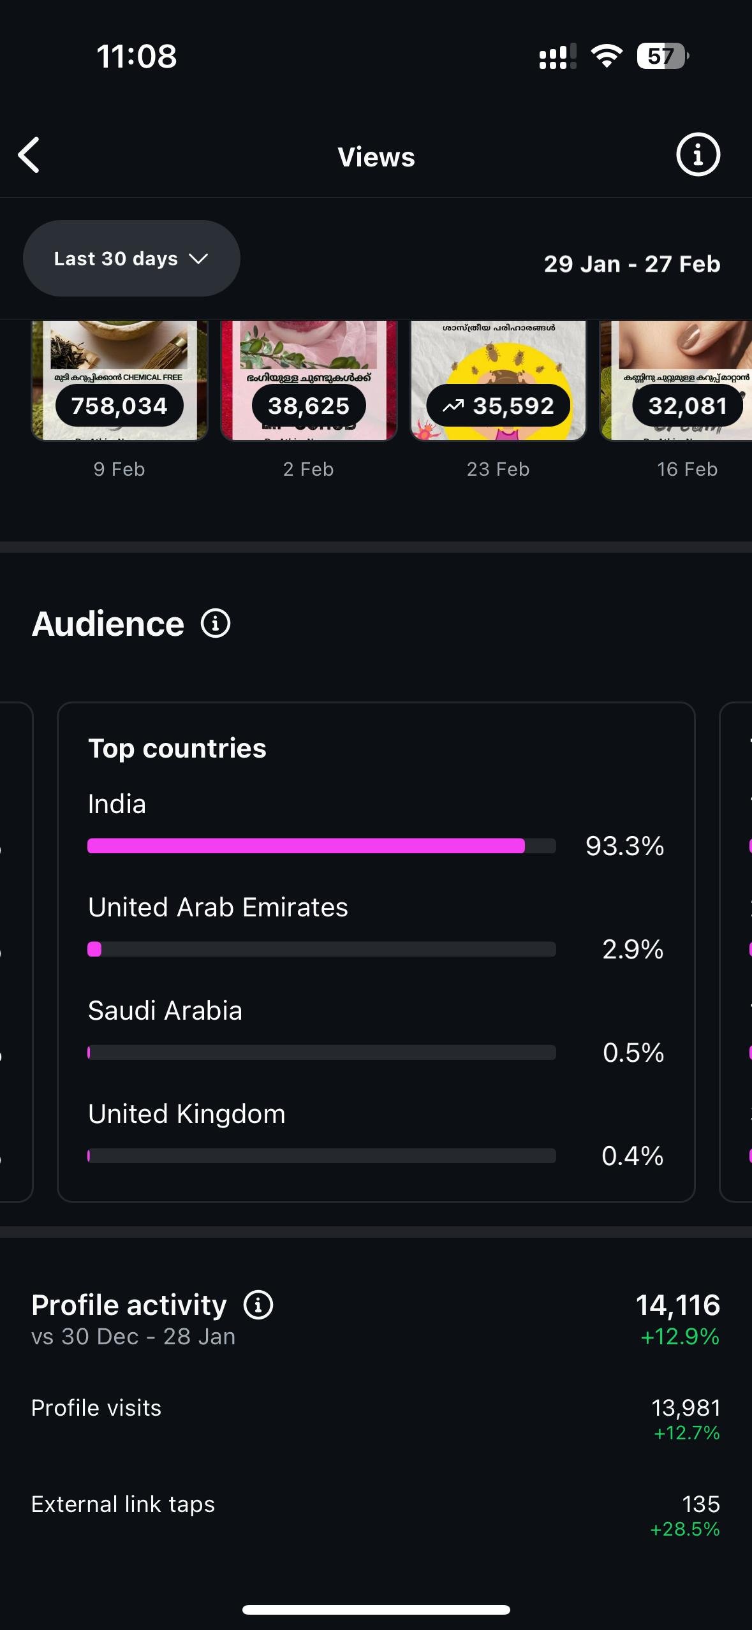This screenshot has height=1630, width=752.
Task: Open the Views info icon
Action: [x=698, y=155]
